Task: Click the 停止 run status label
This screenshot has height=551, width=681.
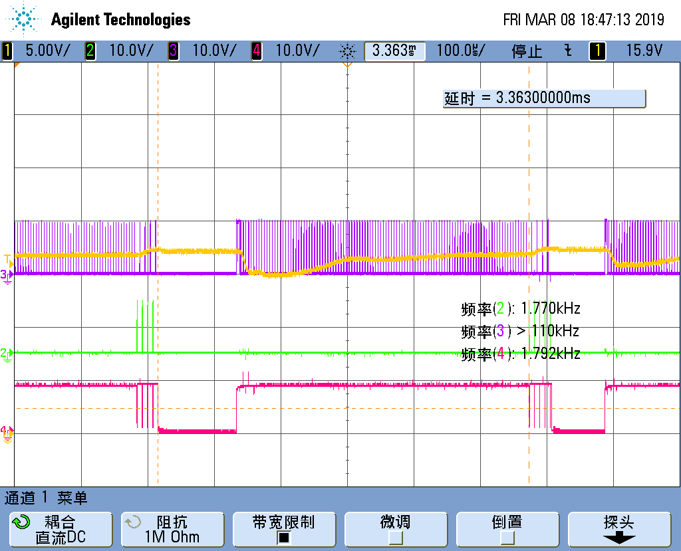Action: (527, 51)
